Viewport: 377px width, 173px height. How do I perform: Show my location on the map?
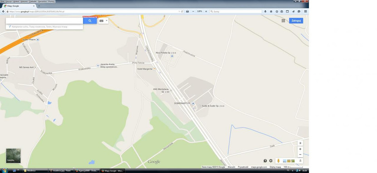pyautogui.click(x=300, y=143)
